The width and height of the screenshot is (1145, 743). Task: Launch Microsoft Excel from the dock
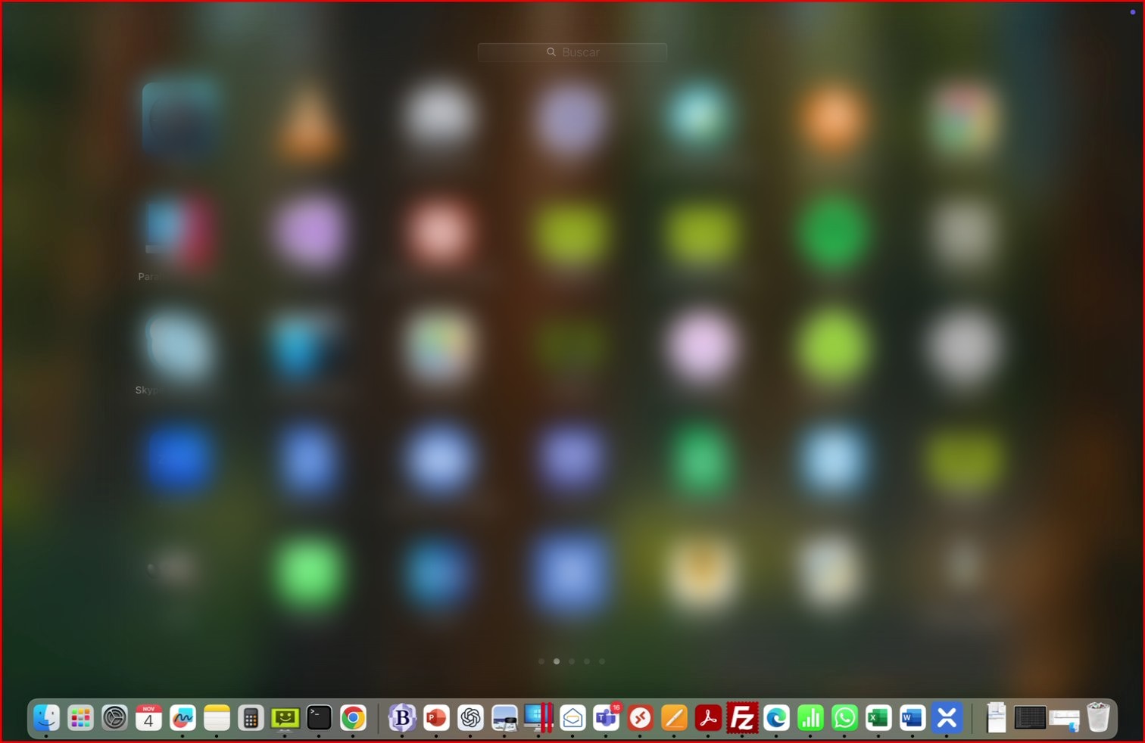coord(878,717)
